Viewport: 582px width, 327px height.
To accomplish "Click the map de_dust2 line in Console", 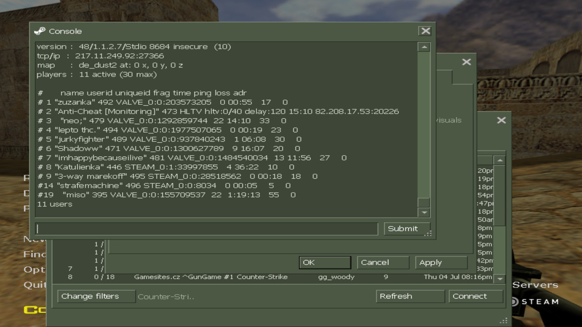I will click(110, 65).
